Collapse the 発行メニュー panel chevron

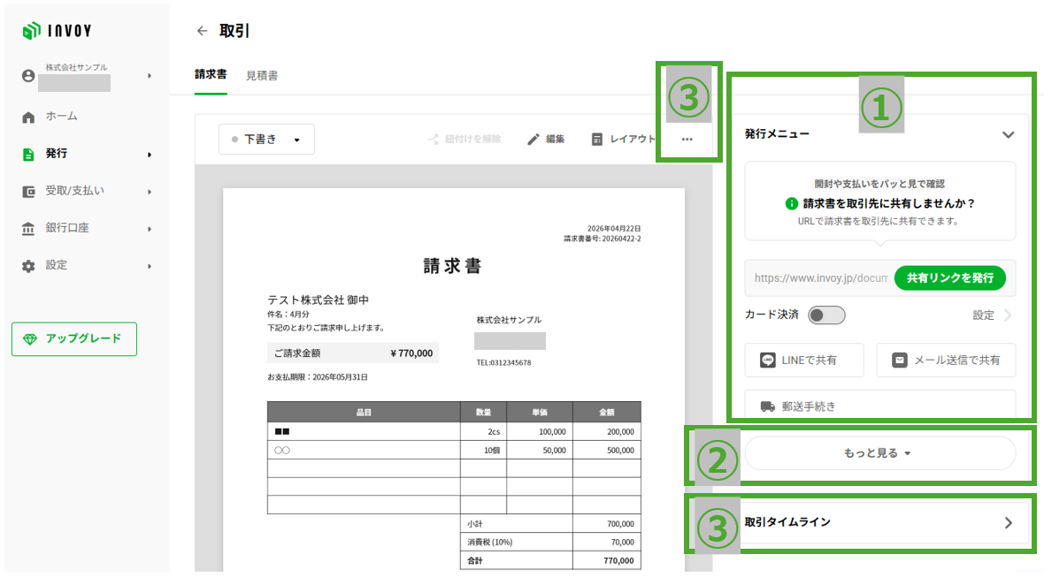(x=1008, y=134)
